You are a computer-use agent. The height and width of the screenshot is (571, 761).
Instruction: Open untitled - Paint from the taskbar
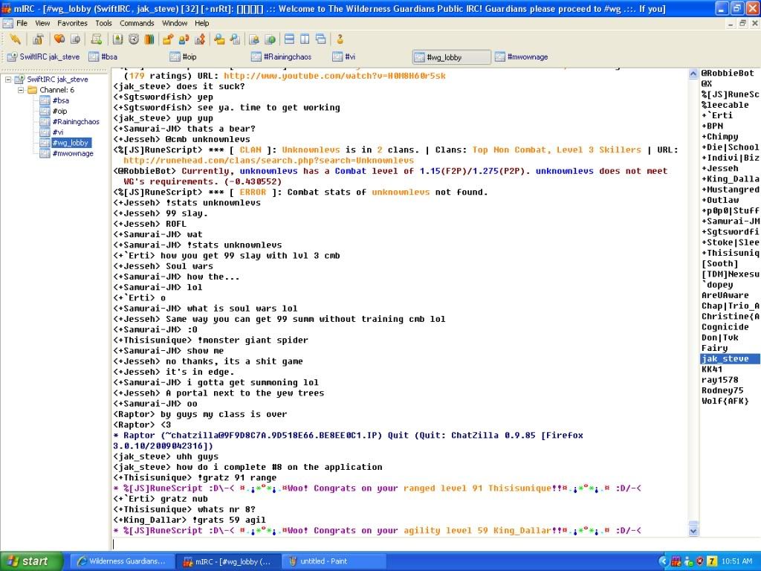click(x=334, y=561)
